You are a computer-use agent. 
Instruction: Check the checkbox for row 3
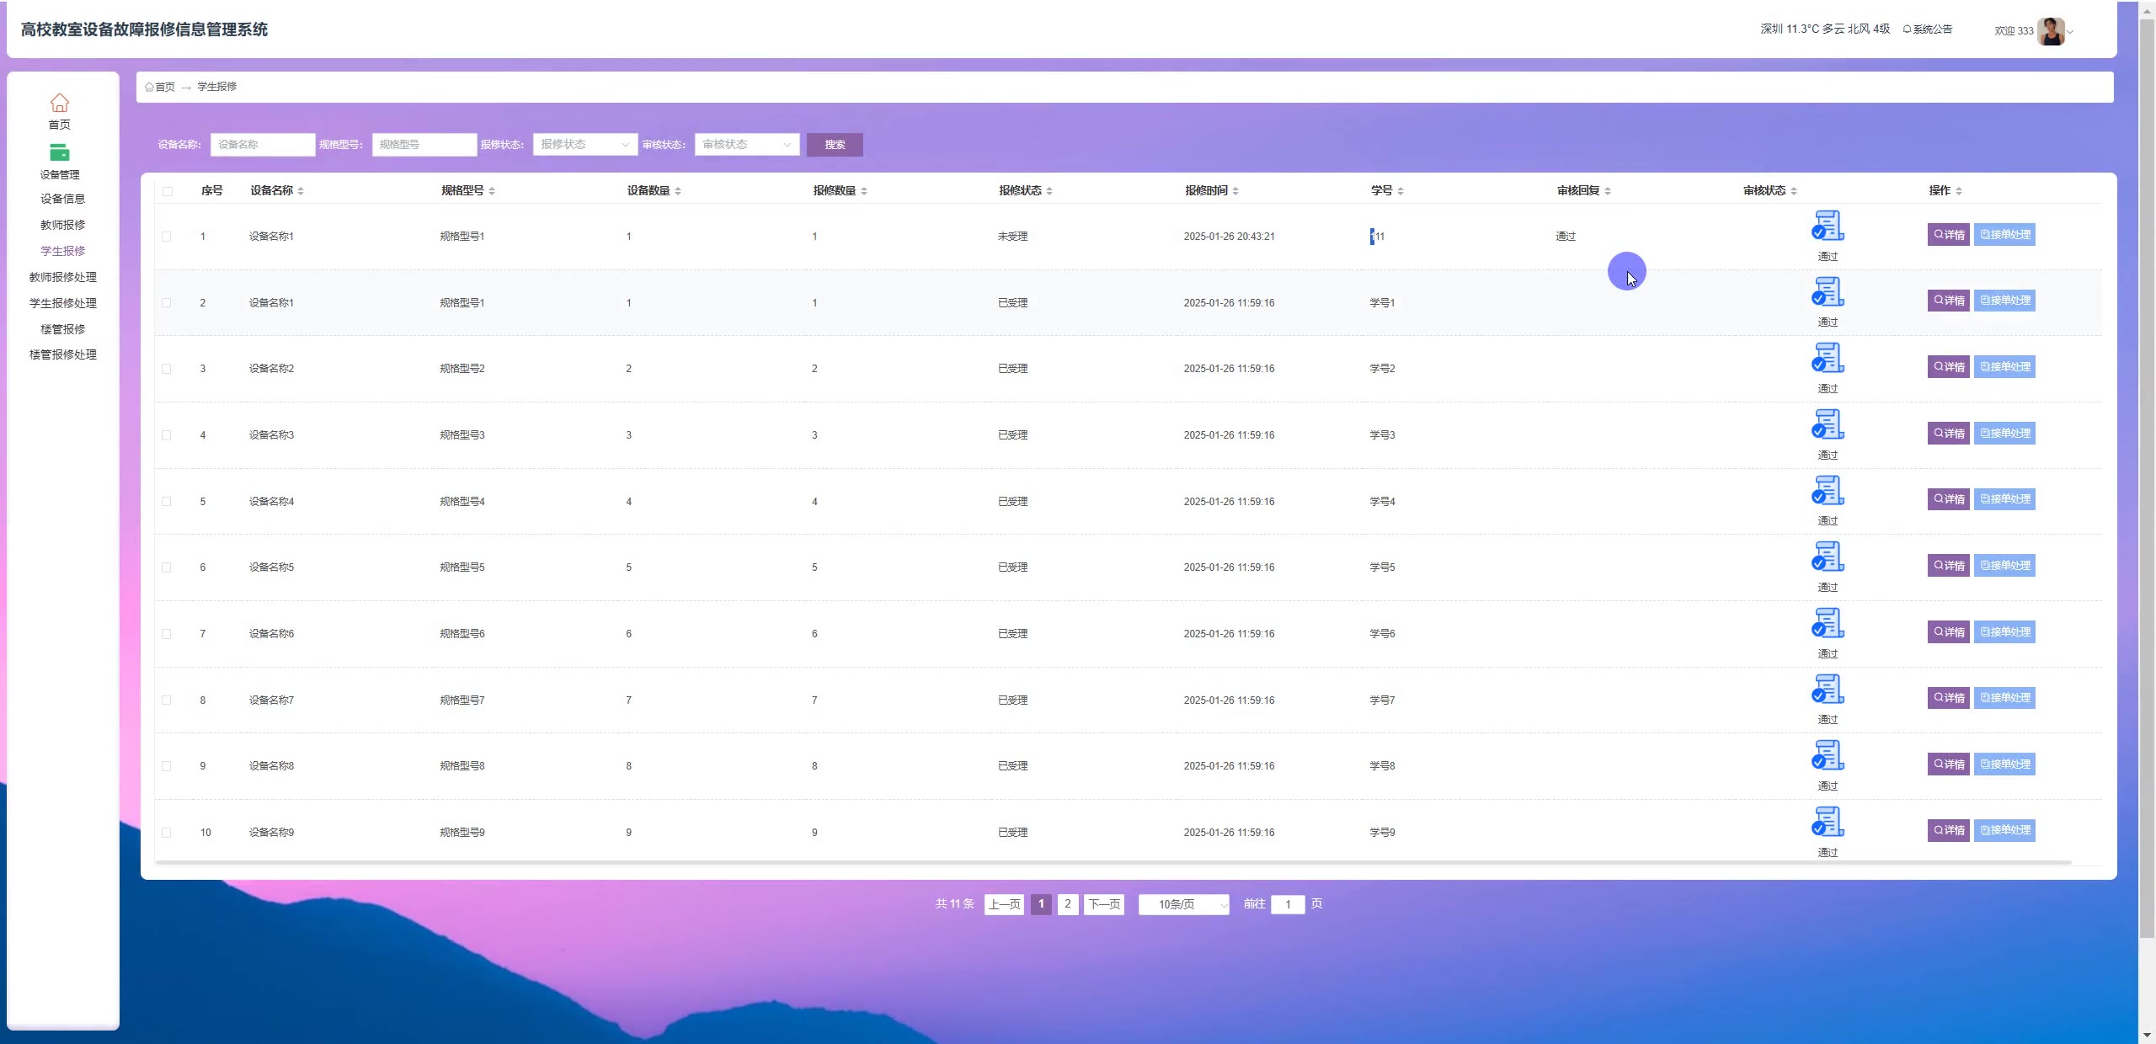167,369
